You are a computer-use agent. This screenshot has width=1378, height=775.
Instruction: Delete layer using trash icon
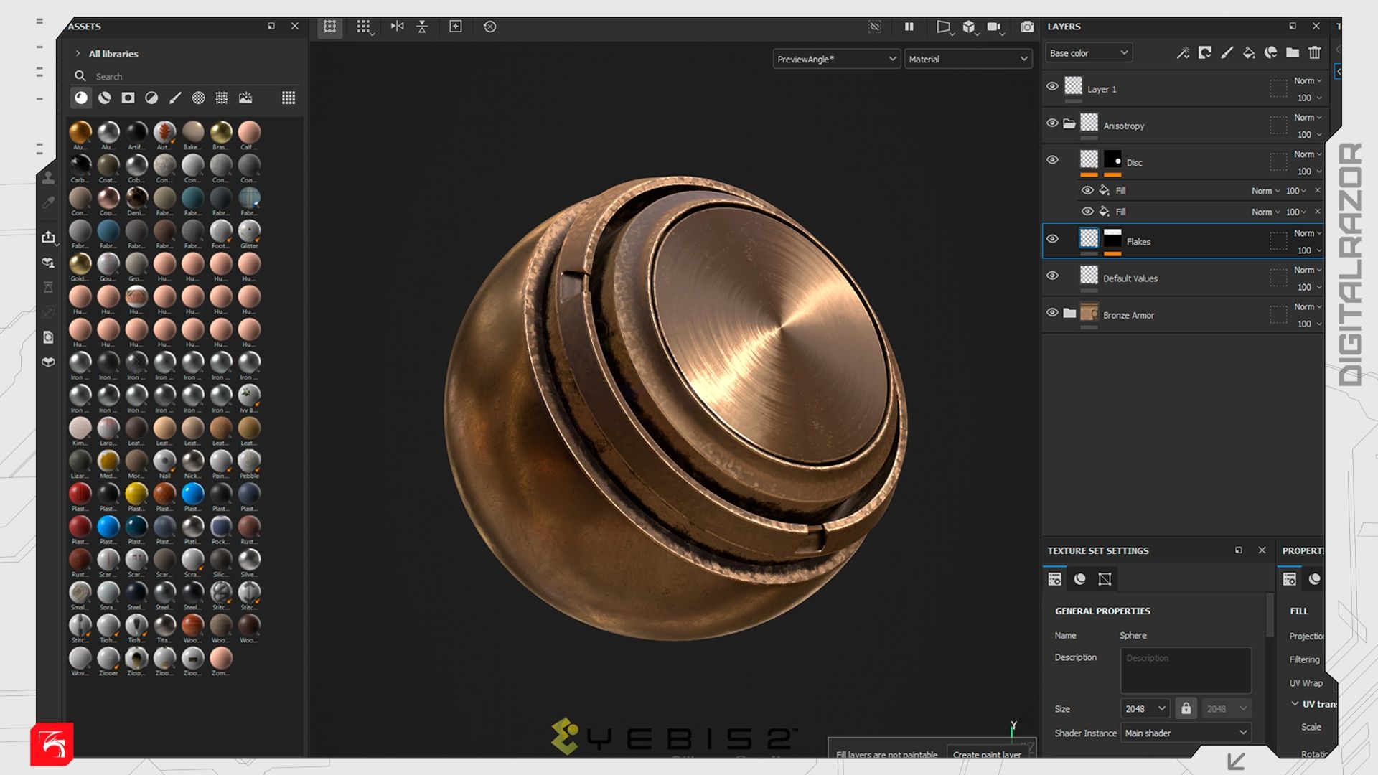tap(1314, 52)
